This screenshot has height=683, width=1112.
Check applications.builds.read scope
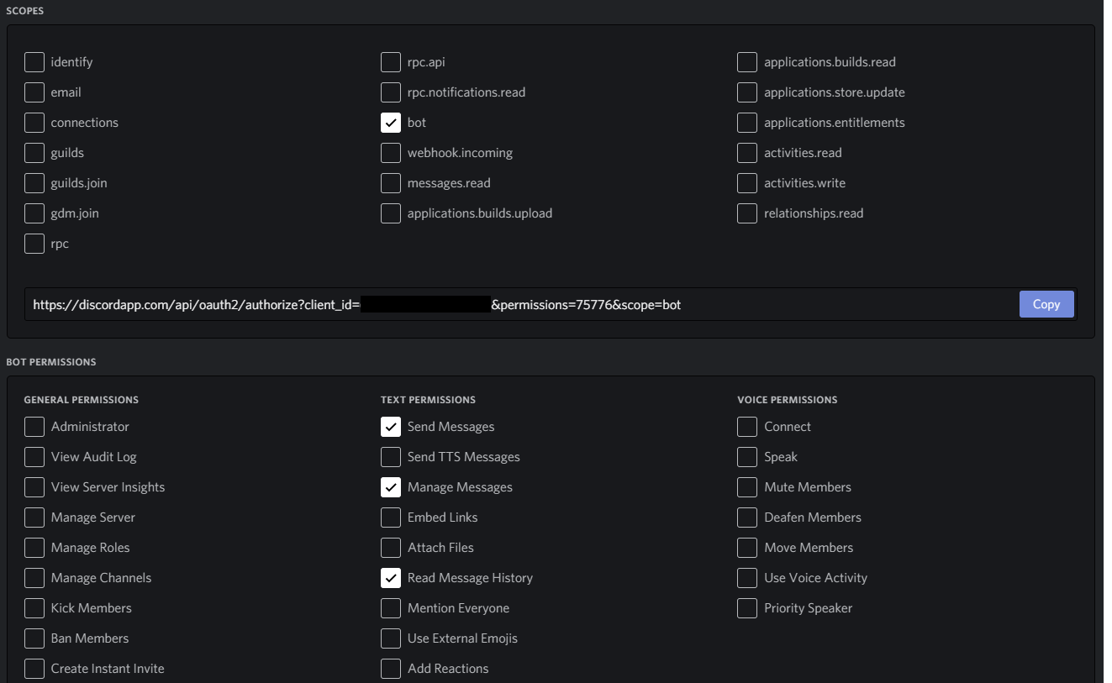click(x=746, y=61)
